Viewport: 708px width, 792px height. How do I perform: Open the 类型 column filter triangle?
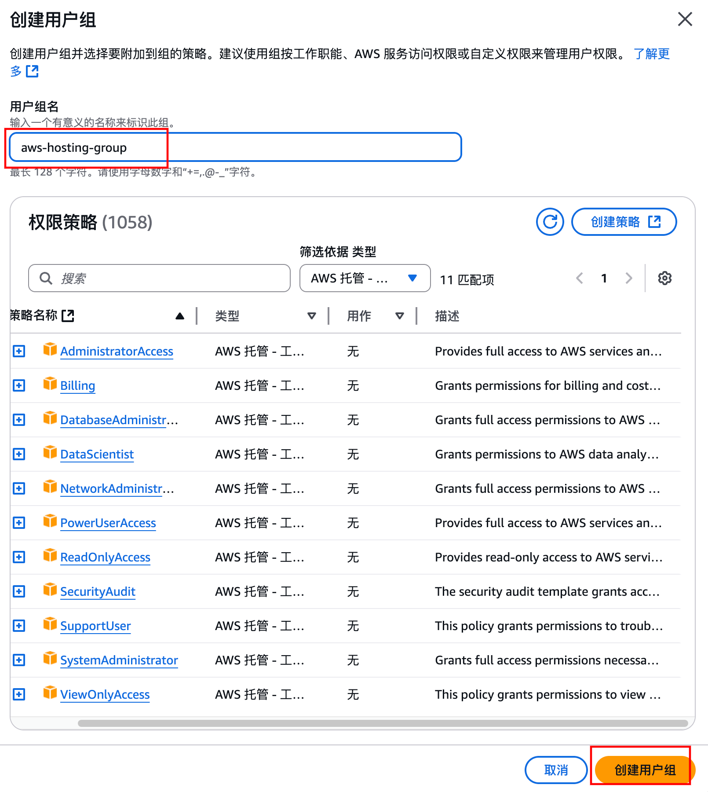(x=312, y=316)
